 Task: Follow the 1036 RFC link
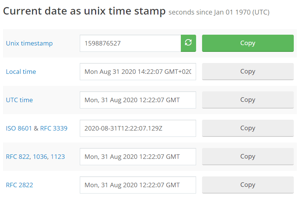tap(40, 157)
